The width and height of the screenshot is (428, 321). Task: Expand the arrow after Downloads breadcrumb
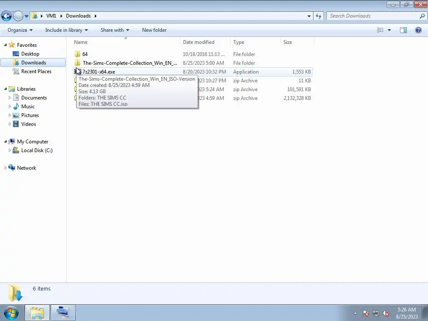[x=96, y=16]
